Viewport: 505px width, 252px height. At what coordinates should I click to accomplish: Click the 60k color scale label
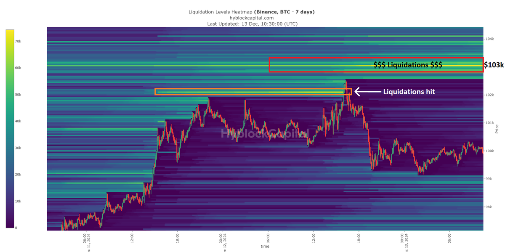click(19, 68)
